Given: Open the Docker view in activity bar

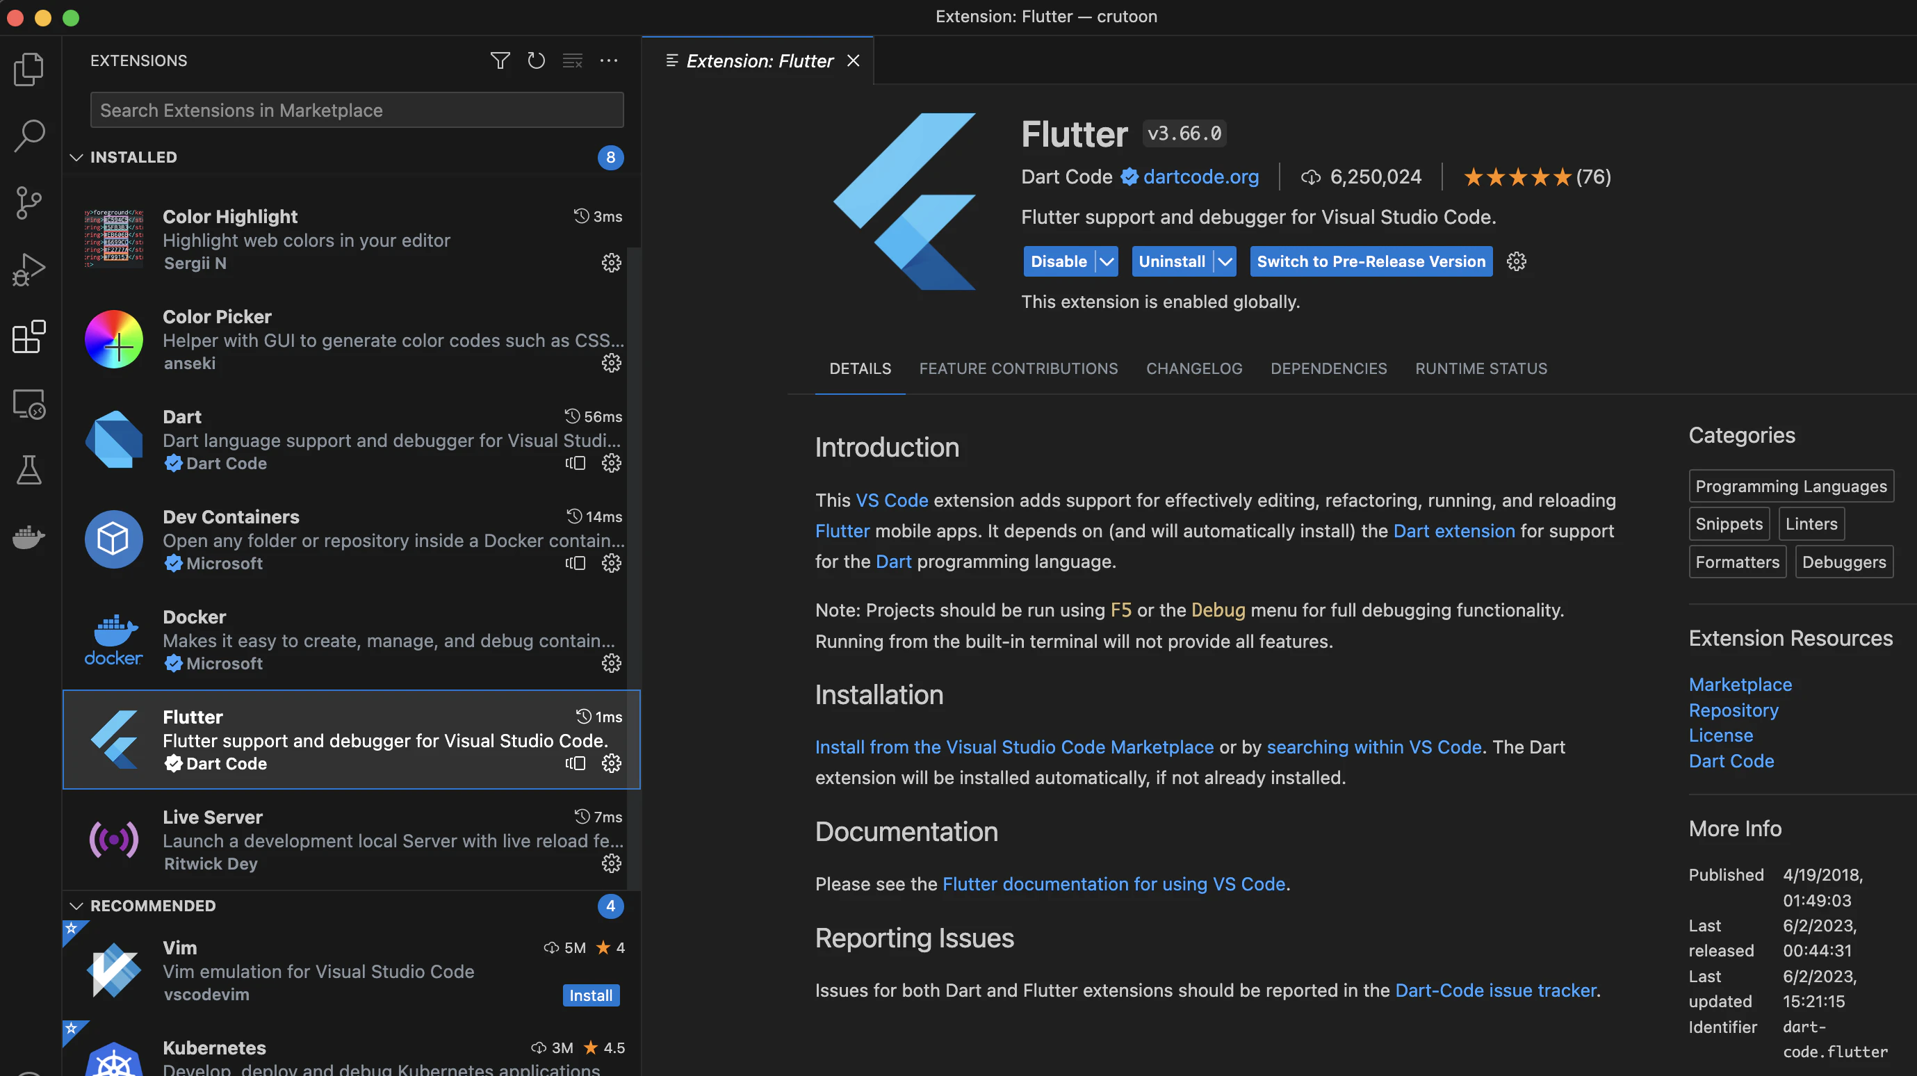Looking at the screenshot, I should (x=29, y=537).
